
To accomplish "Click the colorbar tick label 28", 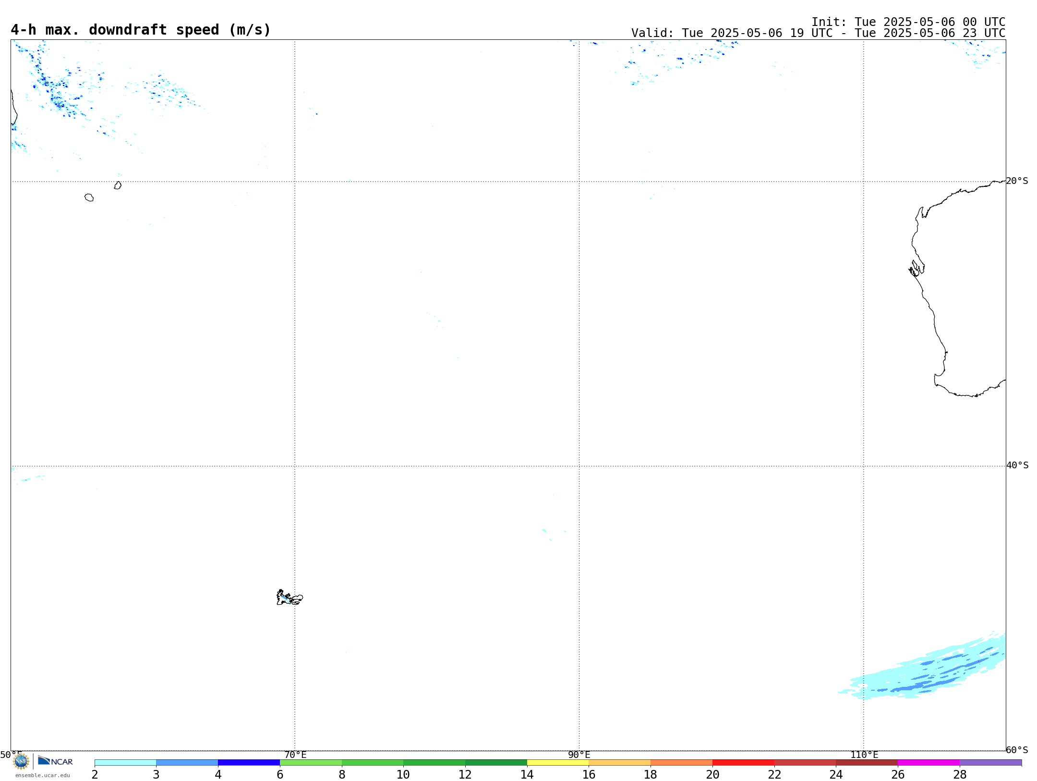I will [x=960, y=774].
